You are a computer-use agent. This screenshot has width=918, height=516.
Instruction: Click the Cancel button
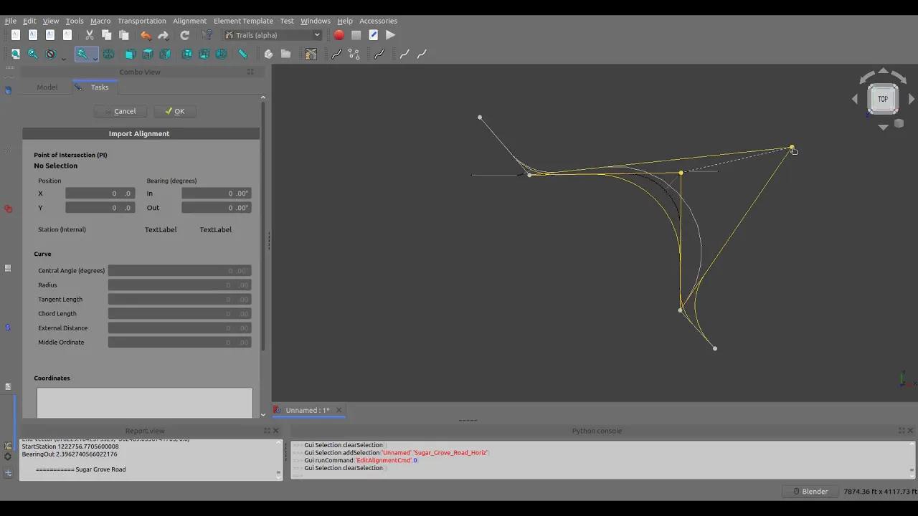click(120, 111)
